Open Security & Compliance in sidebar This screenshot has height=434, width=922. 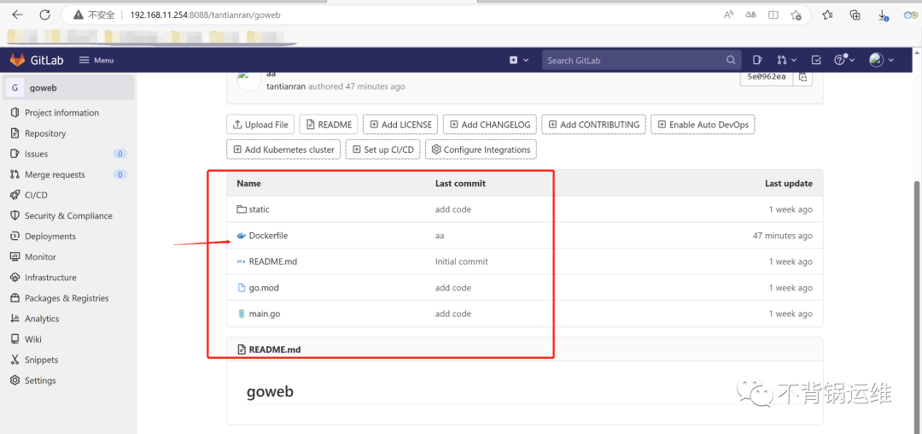point(69,216)
